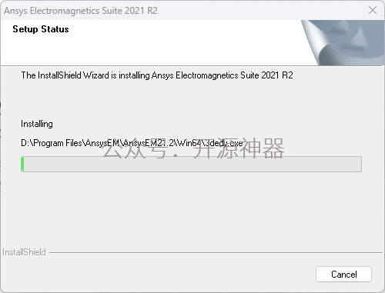Click 'Ansys Electromagnetics Suite' in installing message

(206, 75)
